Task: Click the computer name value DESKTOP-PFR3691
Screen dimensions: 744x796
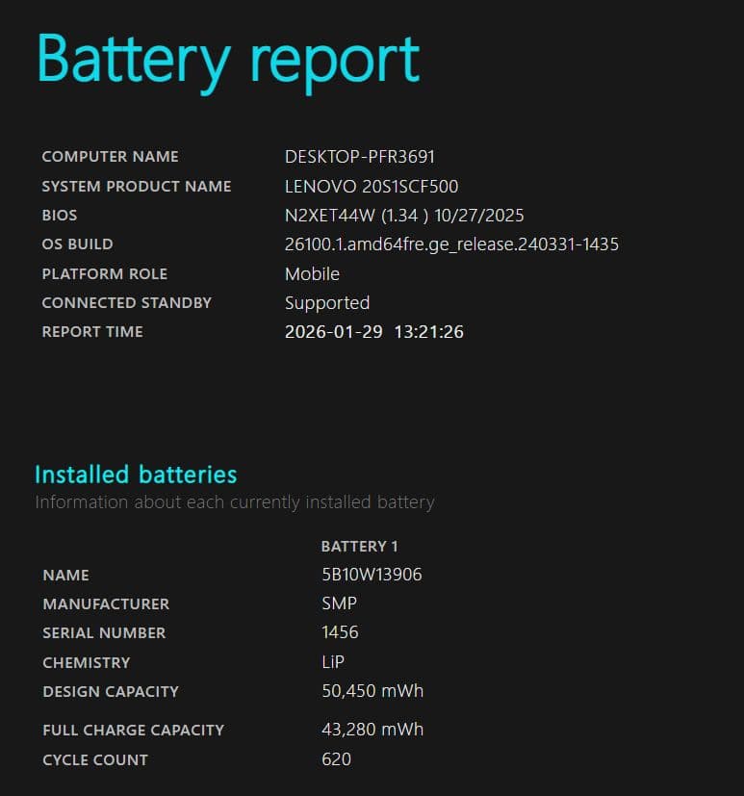Action: pyautogui.click(x=360, y=157)
